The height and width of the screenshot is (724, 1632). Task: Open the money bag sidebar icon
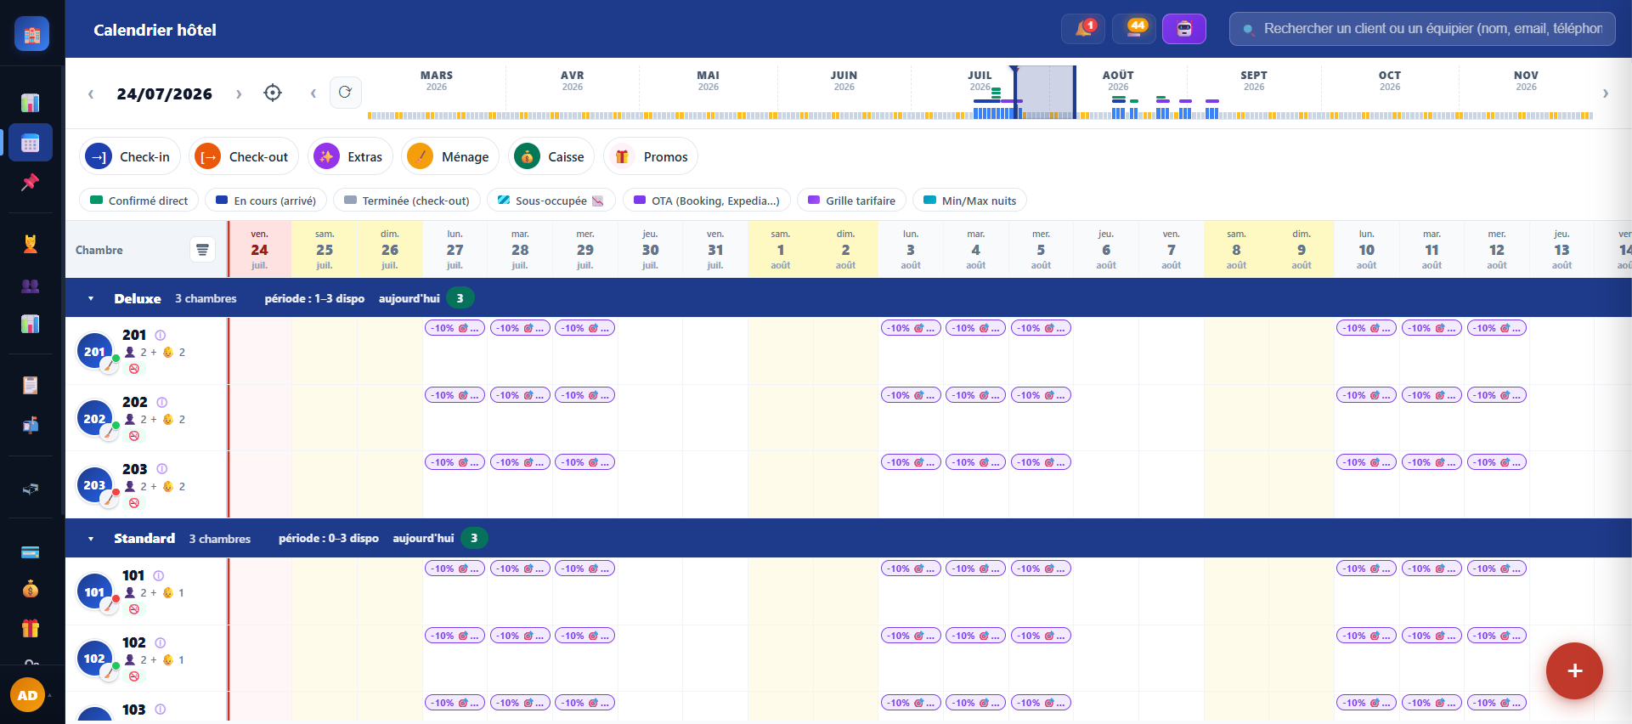pos(31,589)
